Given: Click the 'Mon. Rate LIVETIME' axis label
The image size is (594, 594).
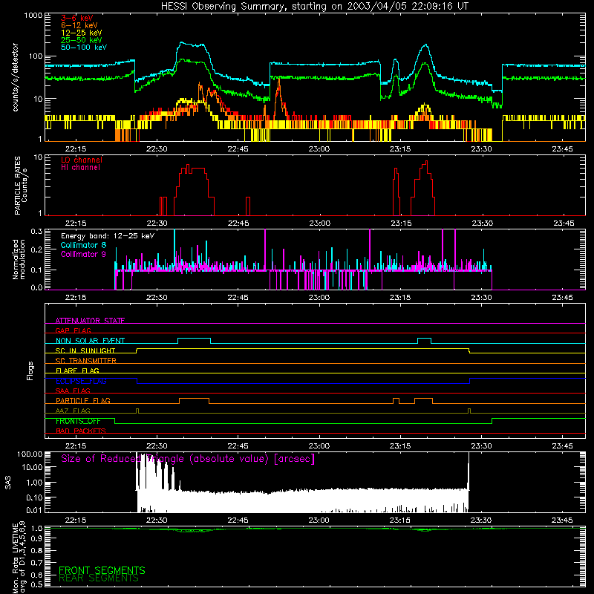Looking at the screenshot, I should tap(15, 558).
